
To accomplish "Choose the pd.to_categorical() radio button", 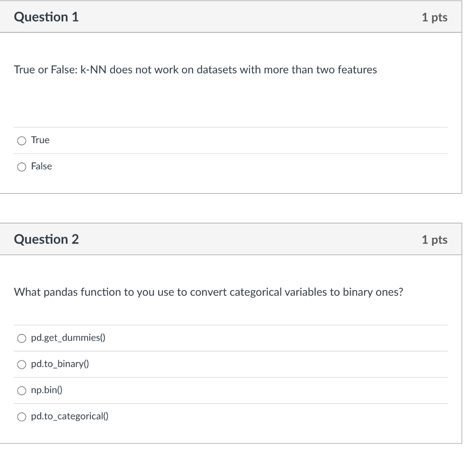I will [x=21, y=417].
